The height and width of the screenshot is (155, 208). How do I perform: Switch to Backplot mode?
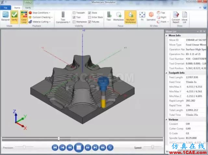tap(6, 16)
